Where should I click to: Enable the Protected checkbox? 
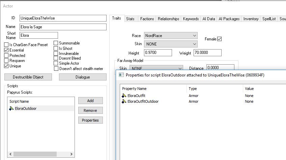6,55
